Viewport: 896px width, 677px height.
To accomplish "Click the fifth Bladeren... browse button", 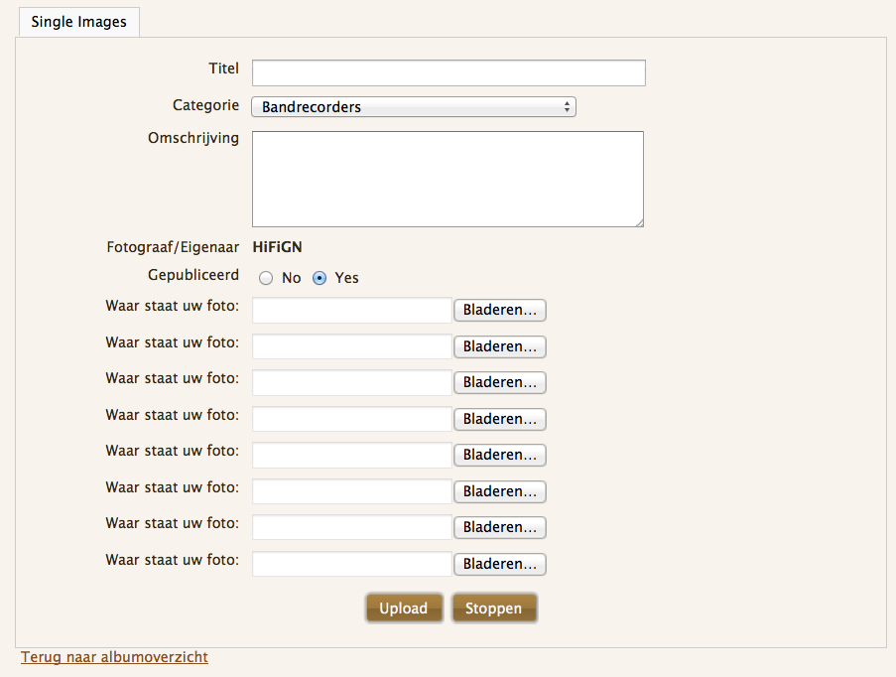I will point(500,455).
